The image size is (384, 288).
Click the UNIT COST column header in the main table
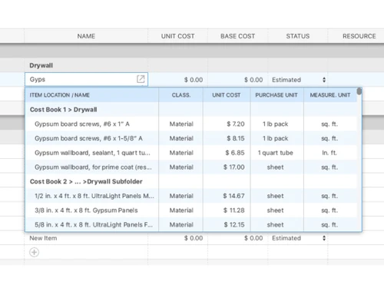coord(177,36)
